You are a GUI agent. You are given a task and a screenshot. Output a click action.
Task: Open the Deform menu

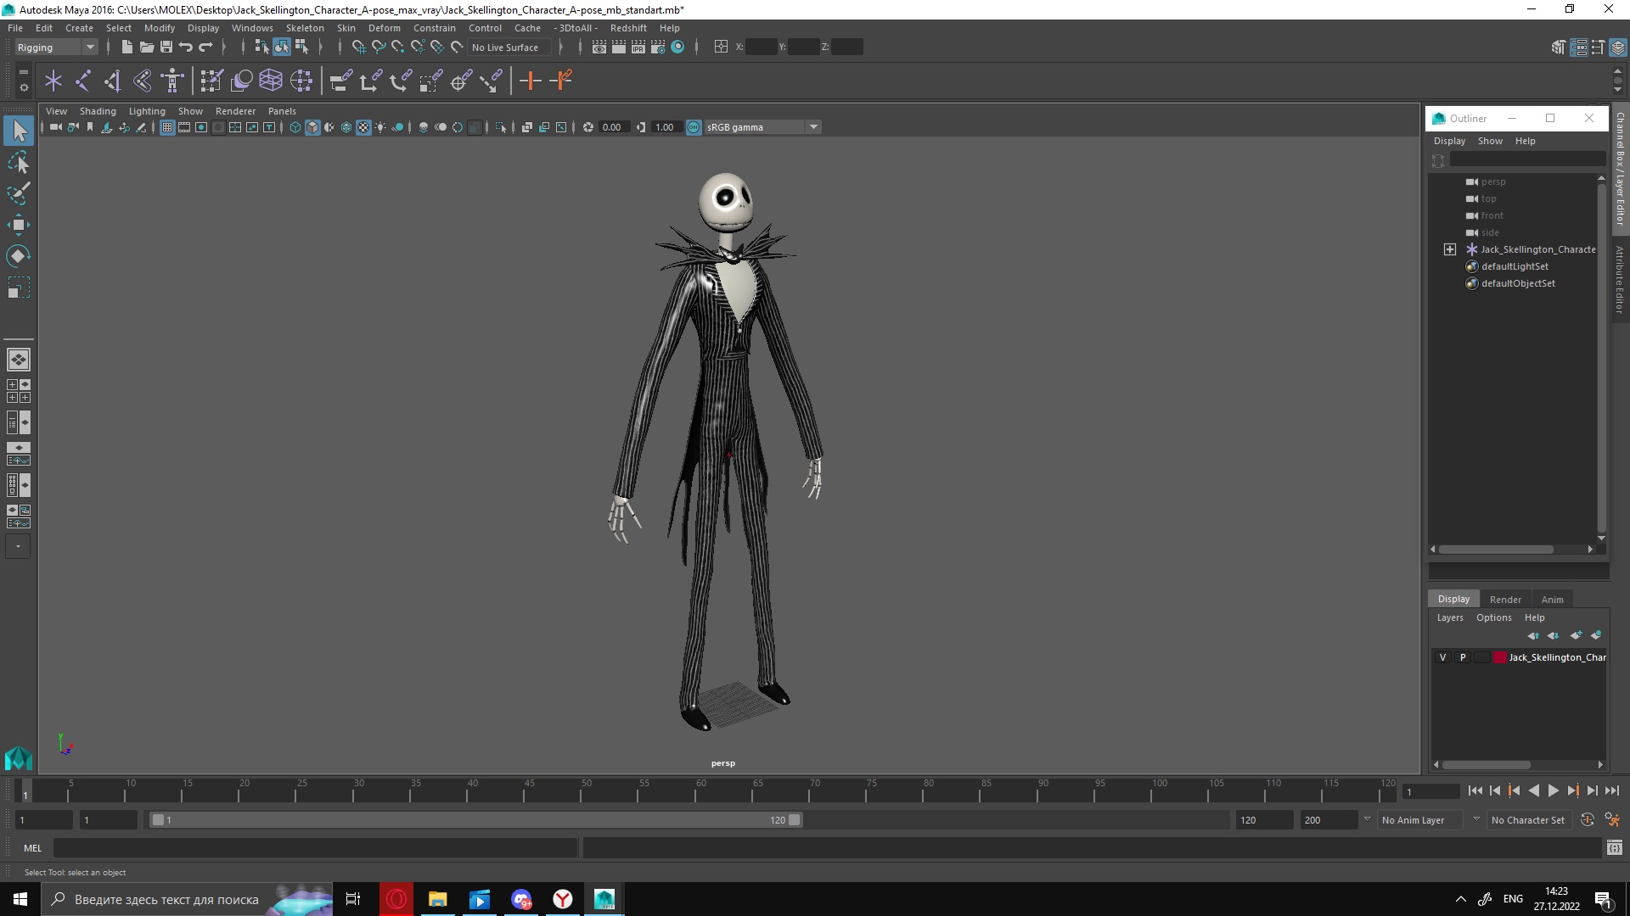(x=384, y=28)
